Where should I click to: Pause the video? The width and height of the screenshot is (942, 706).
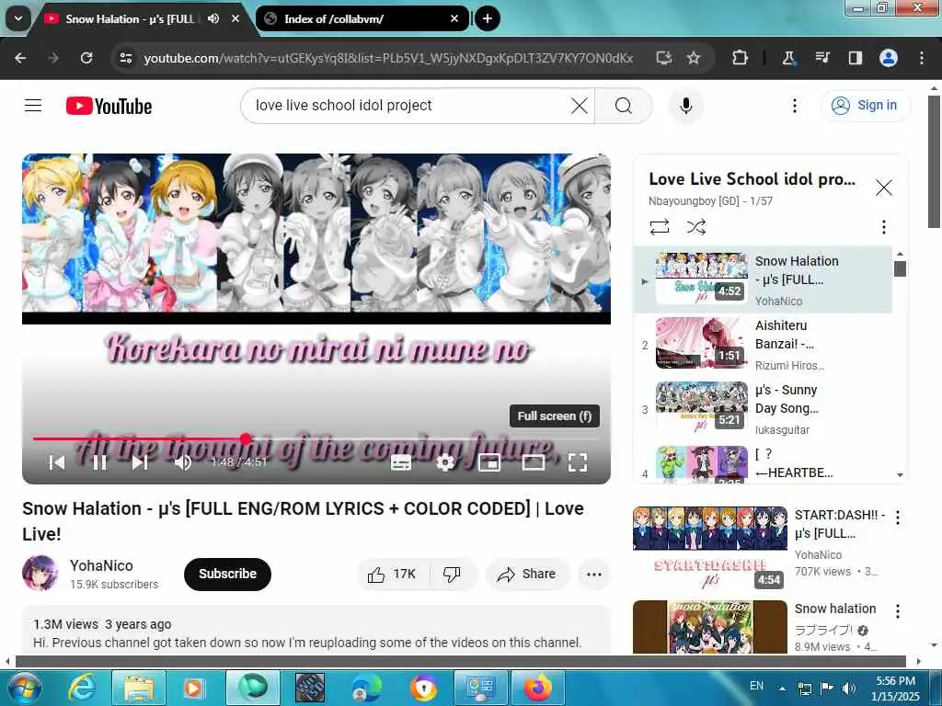coord(99,463)
